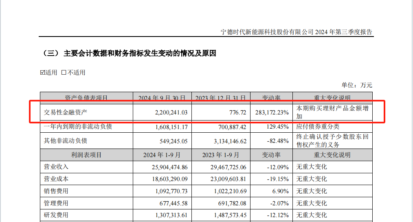Check the 适用 checkbox
The height and width of the screenshot is (222, 413).
[43, 73]
